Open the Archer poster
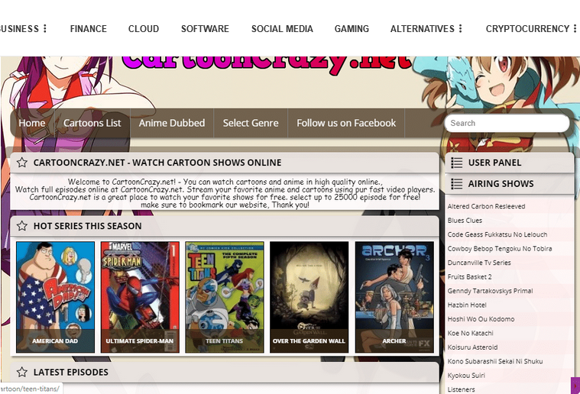The image size is (580, 394). pos(394,297)
